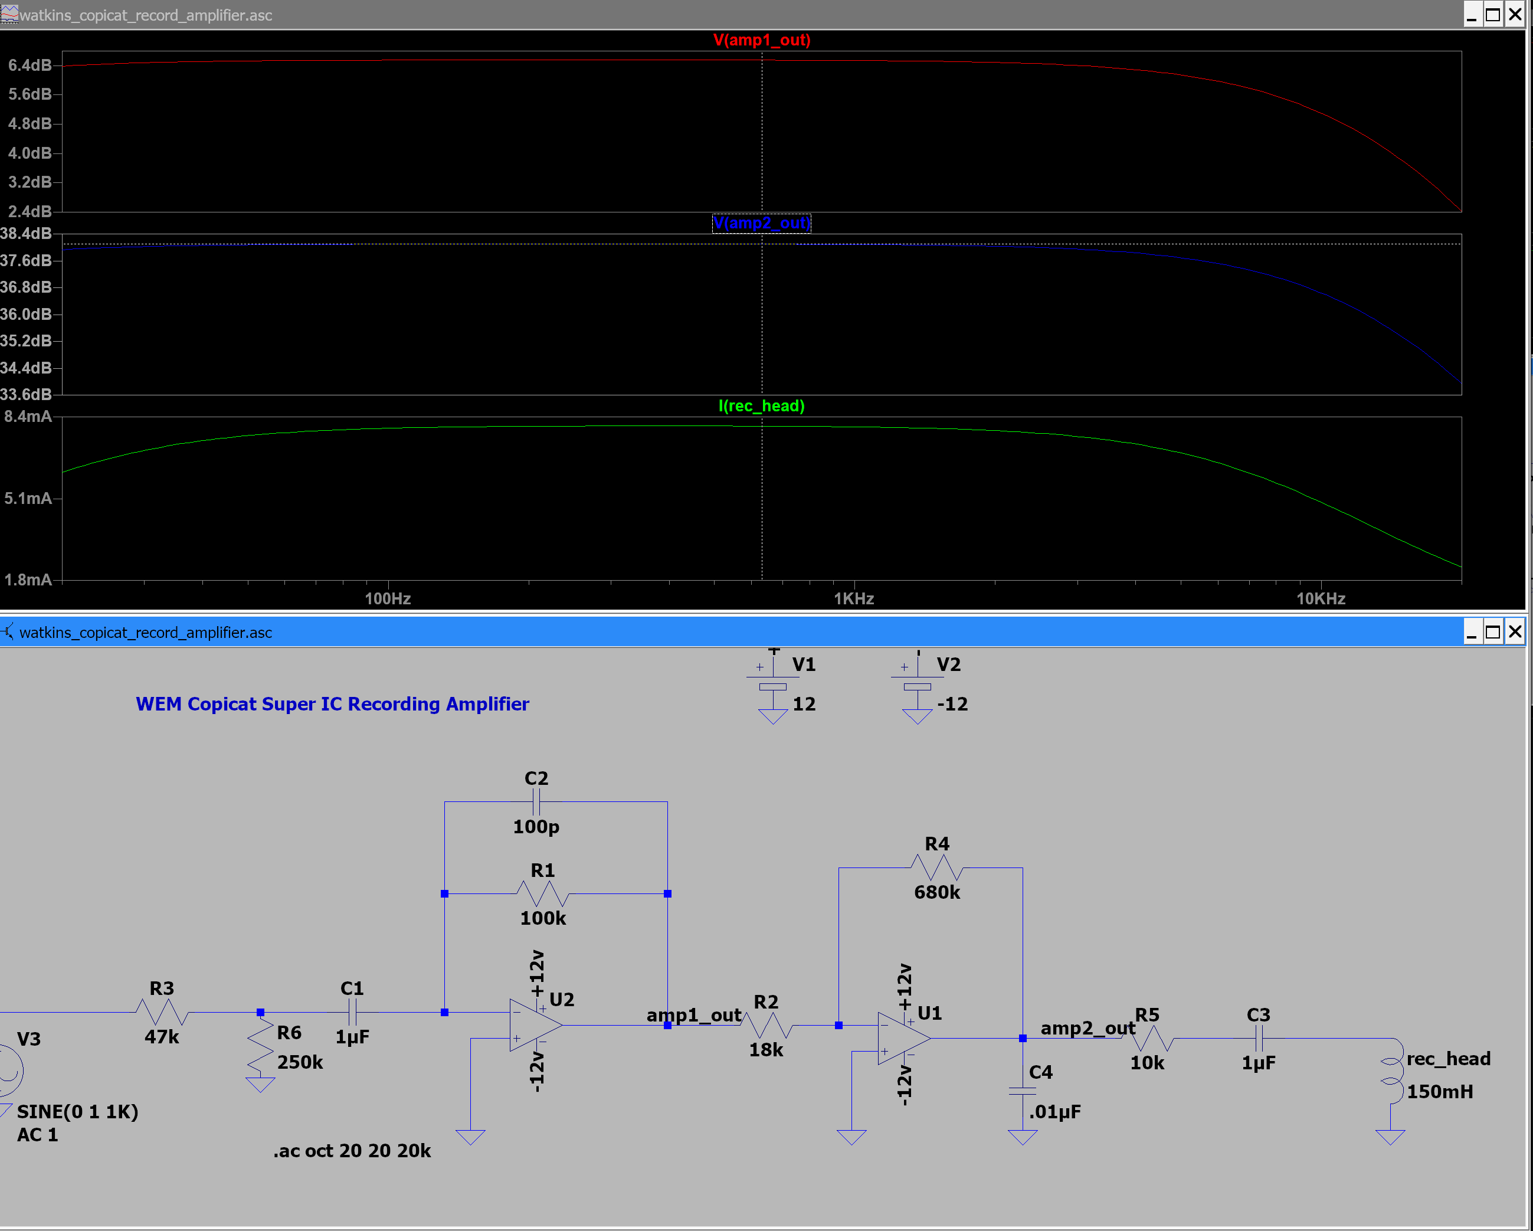Select resistor R2 18k symbol

click(x=766, y=1025)
